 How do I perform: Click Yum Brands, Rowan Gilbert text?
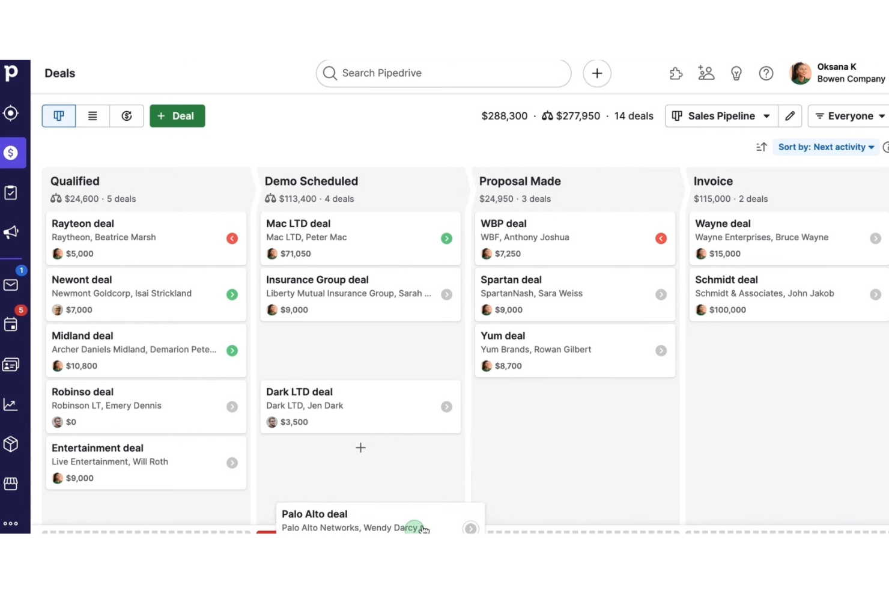(536, 350)
